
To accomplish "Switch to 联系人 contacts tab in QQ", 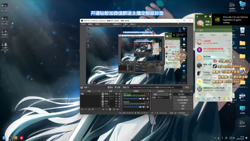I will pyautogui.click(x=214, y=35).
